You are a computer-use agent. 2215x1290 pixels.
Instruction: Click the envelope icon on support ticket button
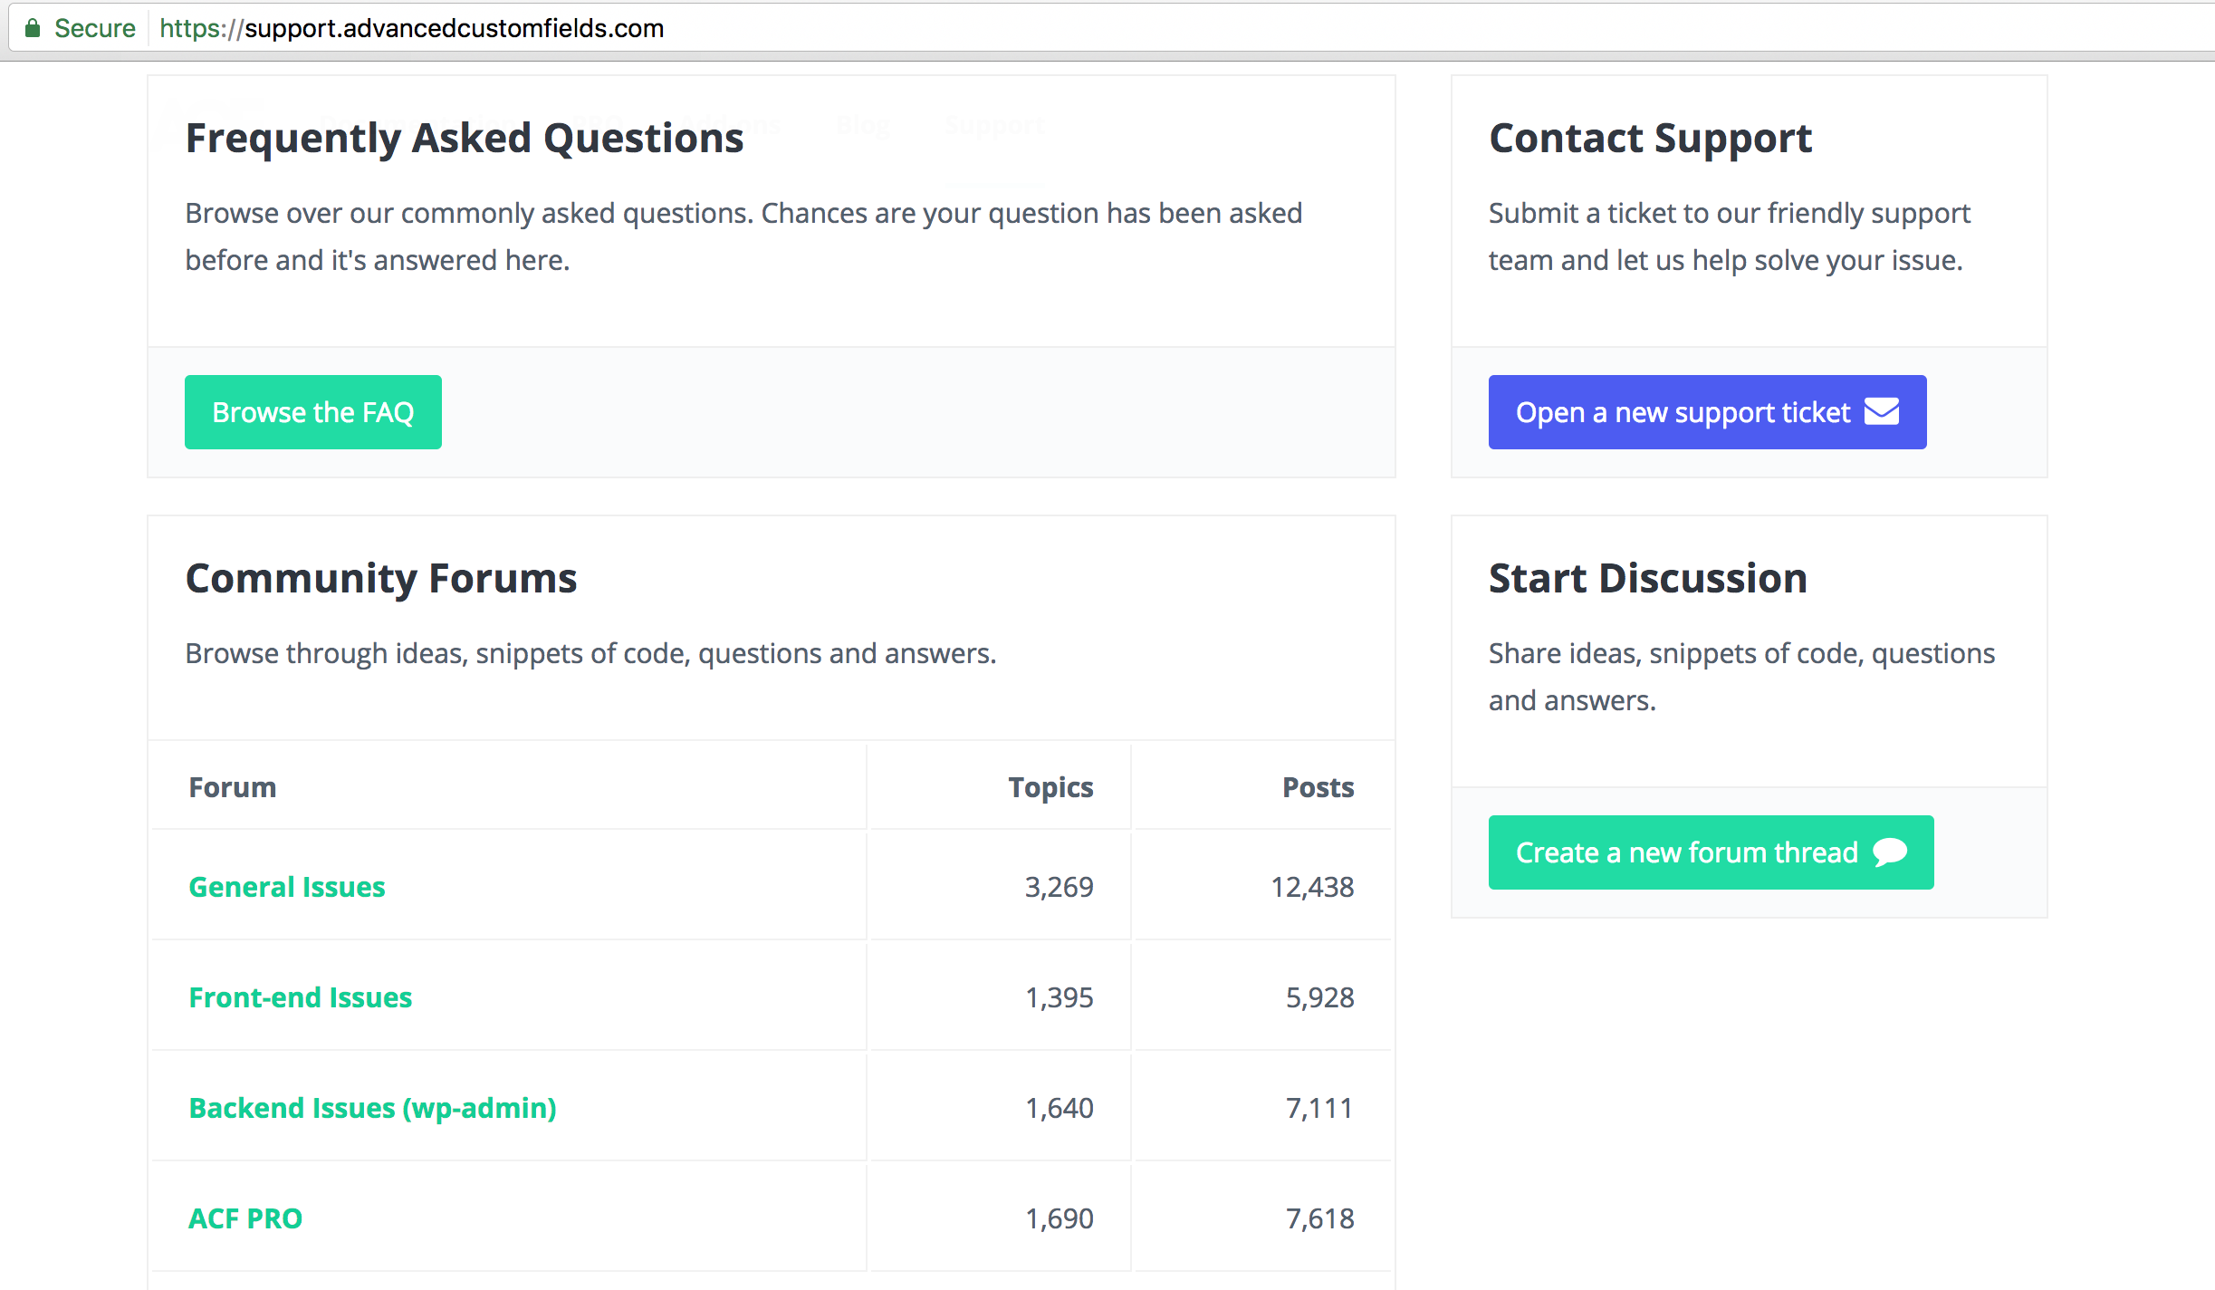(1882, 411)
